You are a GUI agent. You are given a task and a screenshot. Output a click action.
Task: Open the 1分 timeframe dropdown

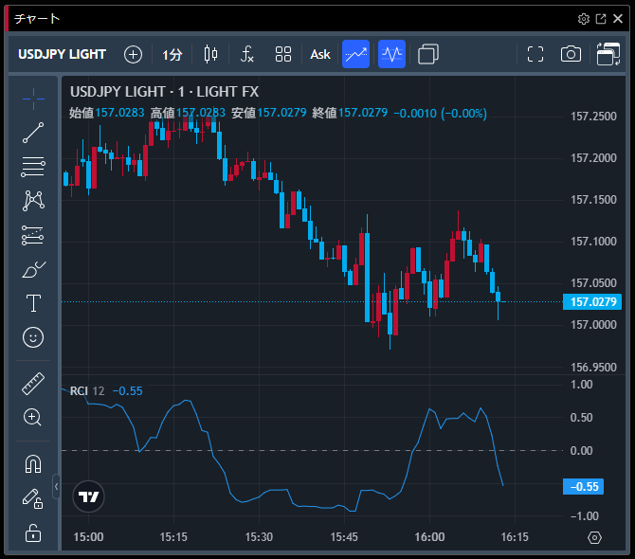(x=172, y=54)
